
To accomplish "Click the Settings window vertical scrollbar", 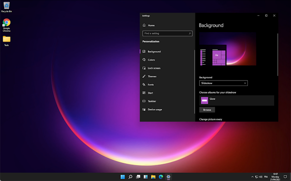I will (278, 55).
